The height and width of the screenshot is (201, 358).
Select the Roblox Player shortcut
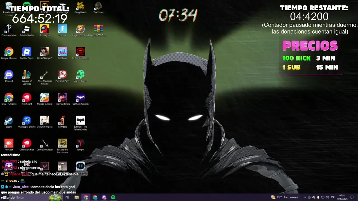tap(27, 53)
